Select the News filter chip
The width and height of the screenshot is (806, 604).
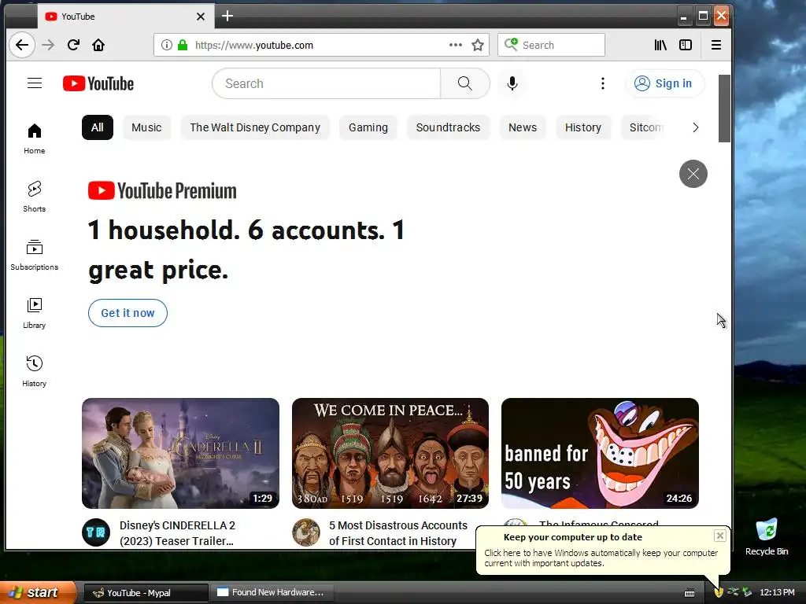click(523, 127)
